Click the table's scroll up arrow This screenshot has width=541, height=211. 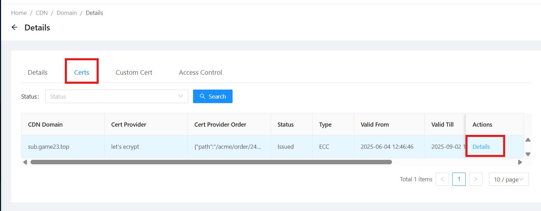[x=528, y=140]
